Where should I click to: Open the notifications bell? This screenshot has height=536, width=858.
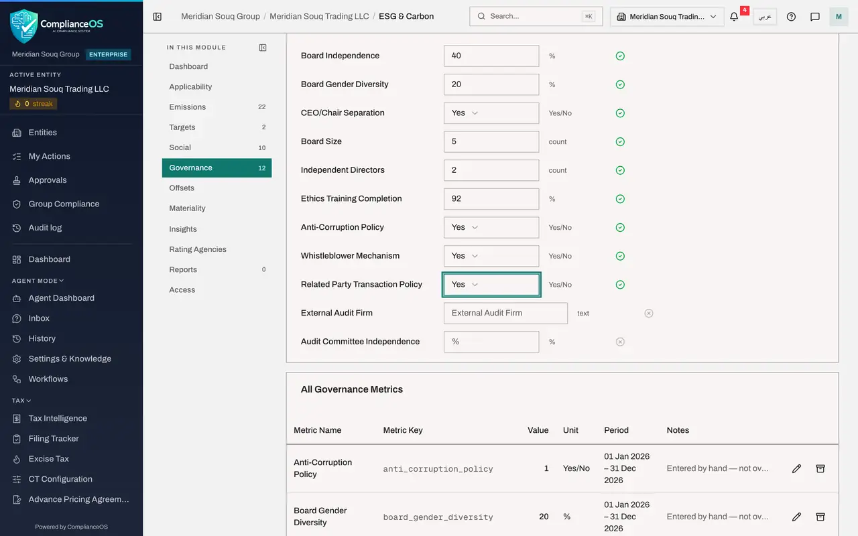pyautogui.click(x=734, y=17)
